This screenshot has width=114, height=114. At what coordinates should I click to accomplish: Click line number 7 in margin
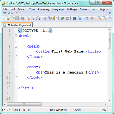(x=9, y=62)
